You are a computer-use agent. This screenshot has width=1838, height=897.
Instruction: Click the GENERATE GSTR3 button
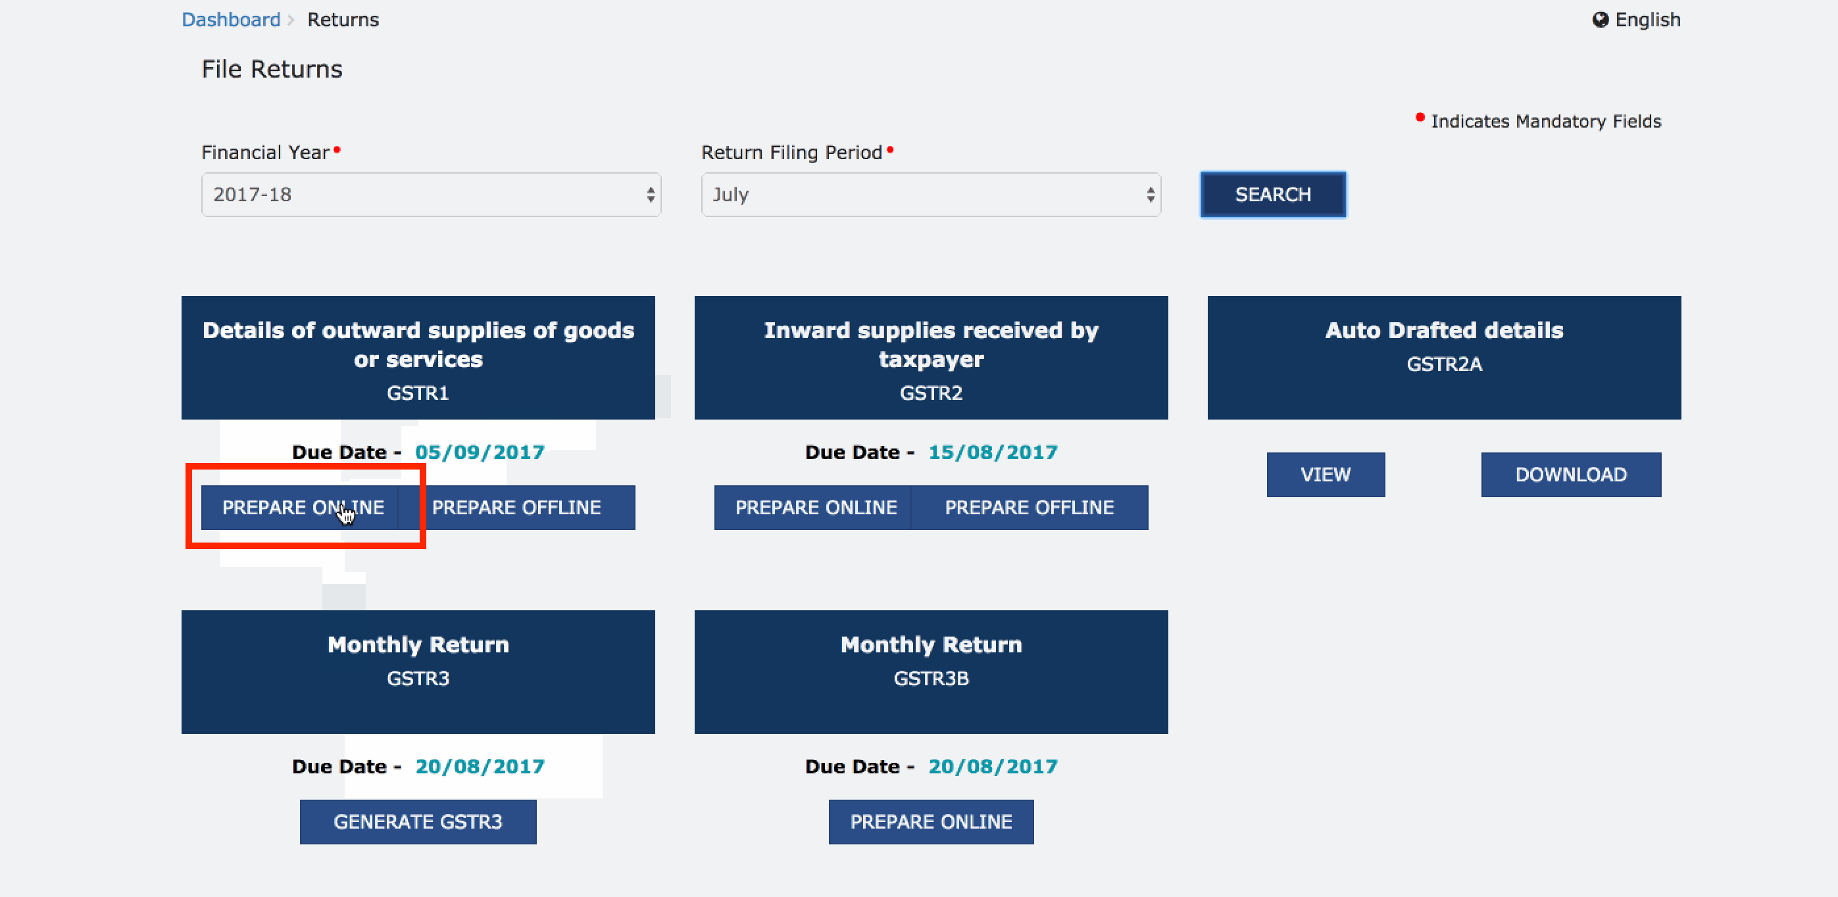pyautogui.click(x=418, y=822)
